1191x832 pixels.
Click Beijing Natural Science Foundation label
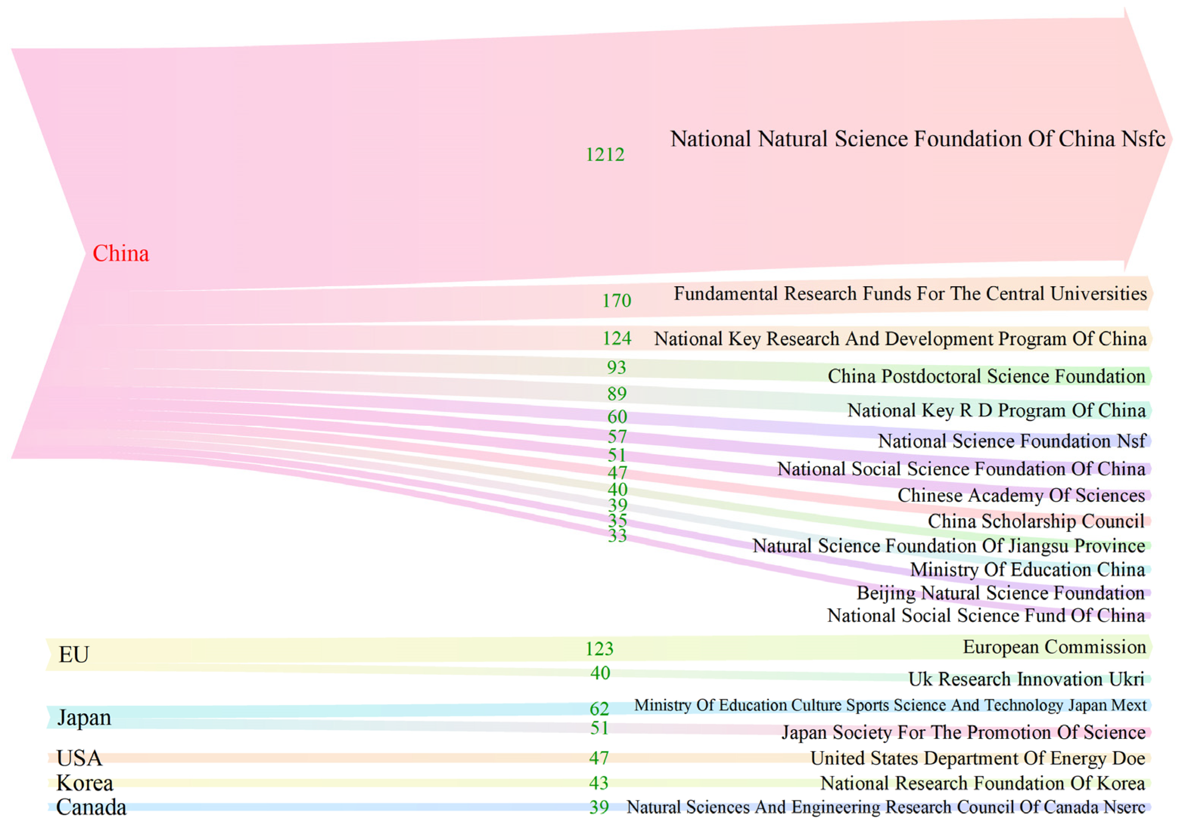coord(1000,593)
